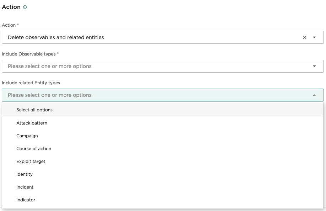The width and height of the screenshot is (326, 211).
Task: Choose Exploit target from the options
Action: pos(31,161)
